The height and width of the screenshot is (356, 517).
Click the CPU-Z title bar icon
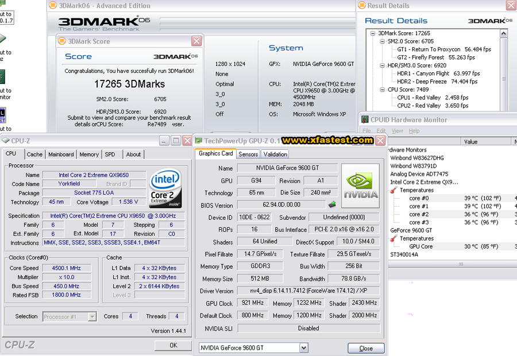tap(5, 141)
